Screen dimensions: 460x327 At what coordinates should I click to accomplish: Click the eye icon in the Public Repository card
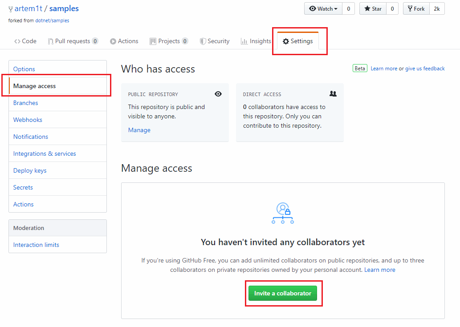[x=218, y=94]
